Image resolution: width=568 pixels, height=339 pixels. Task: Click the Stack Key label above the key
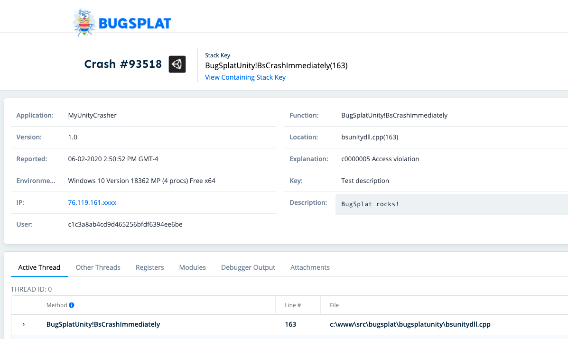(218, 55)
